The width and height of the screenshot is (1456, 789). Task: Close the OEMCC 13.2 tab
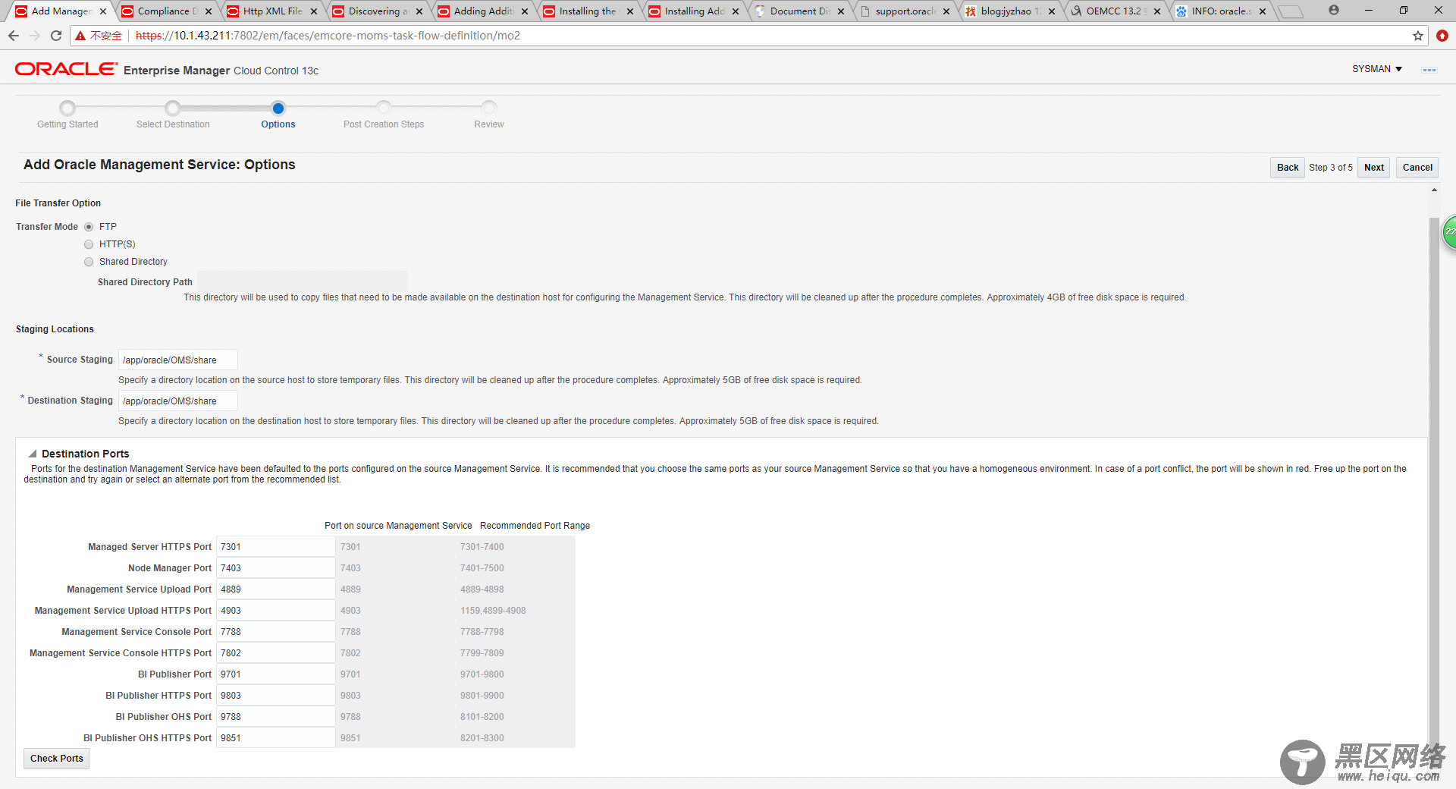1157,11
